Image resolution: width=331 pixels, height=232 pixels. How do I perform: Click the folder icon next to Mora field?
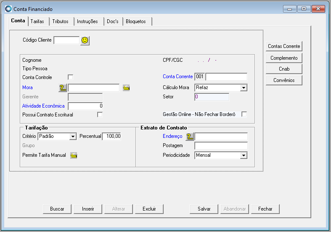(126, 87)
